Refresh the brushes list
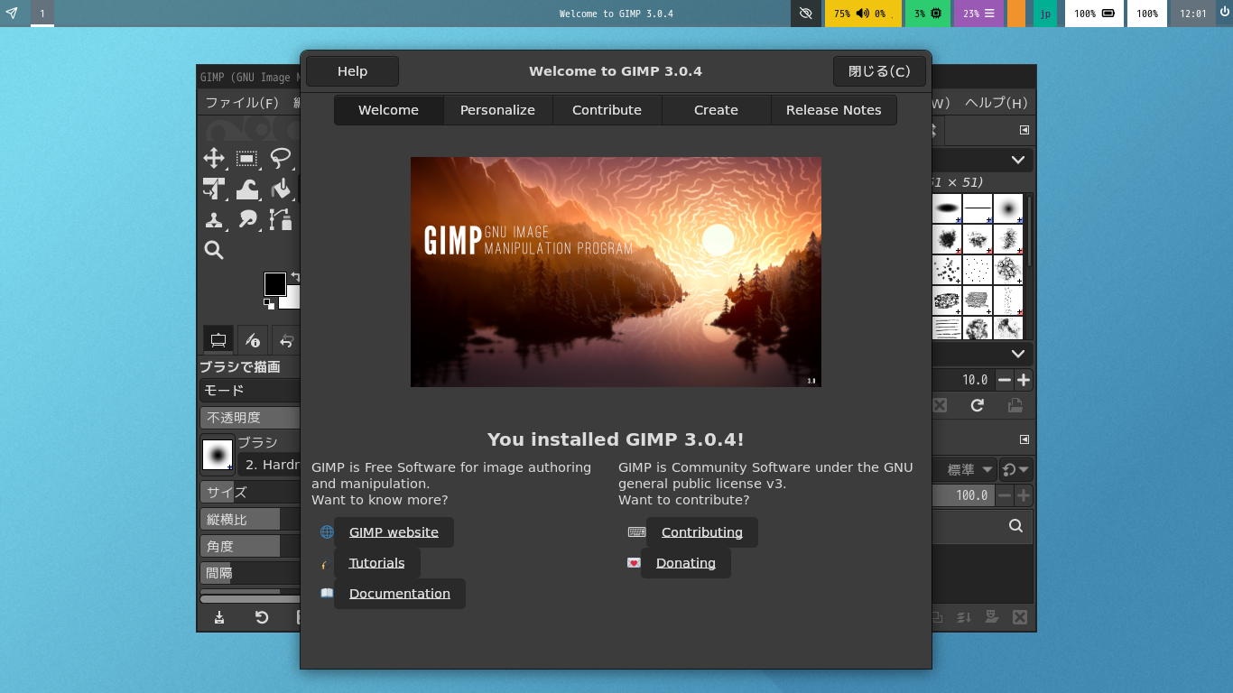Screen dimensions: 1233x693 (977, 405)
